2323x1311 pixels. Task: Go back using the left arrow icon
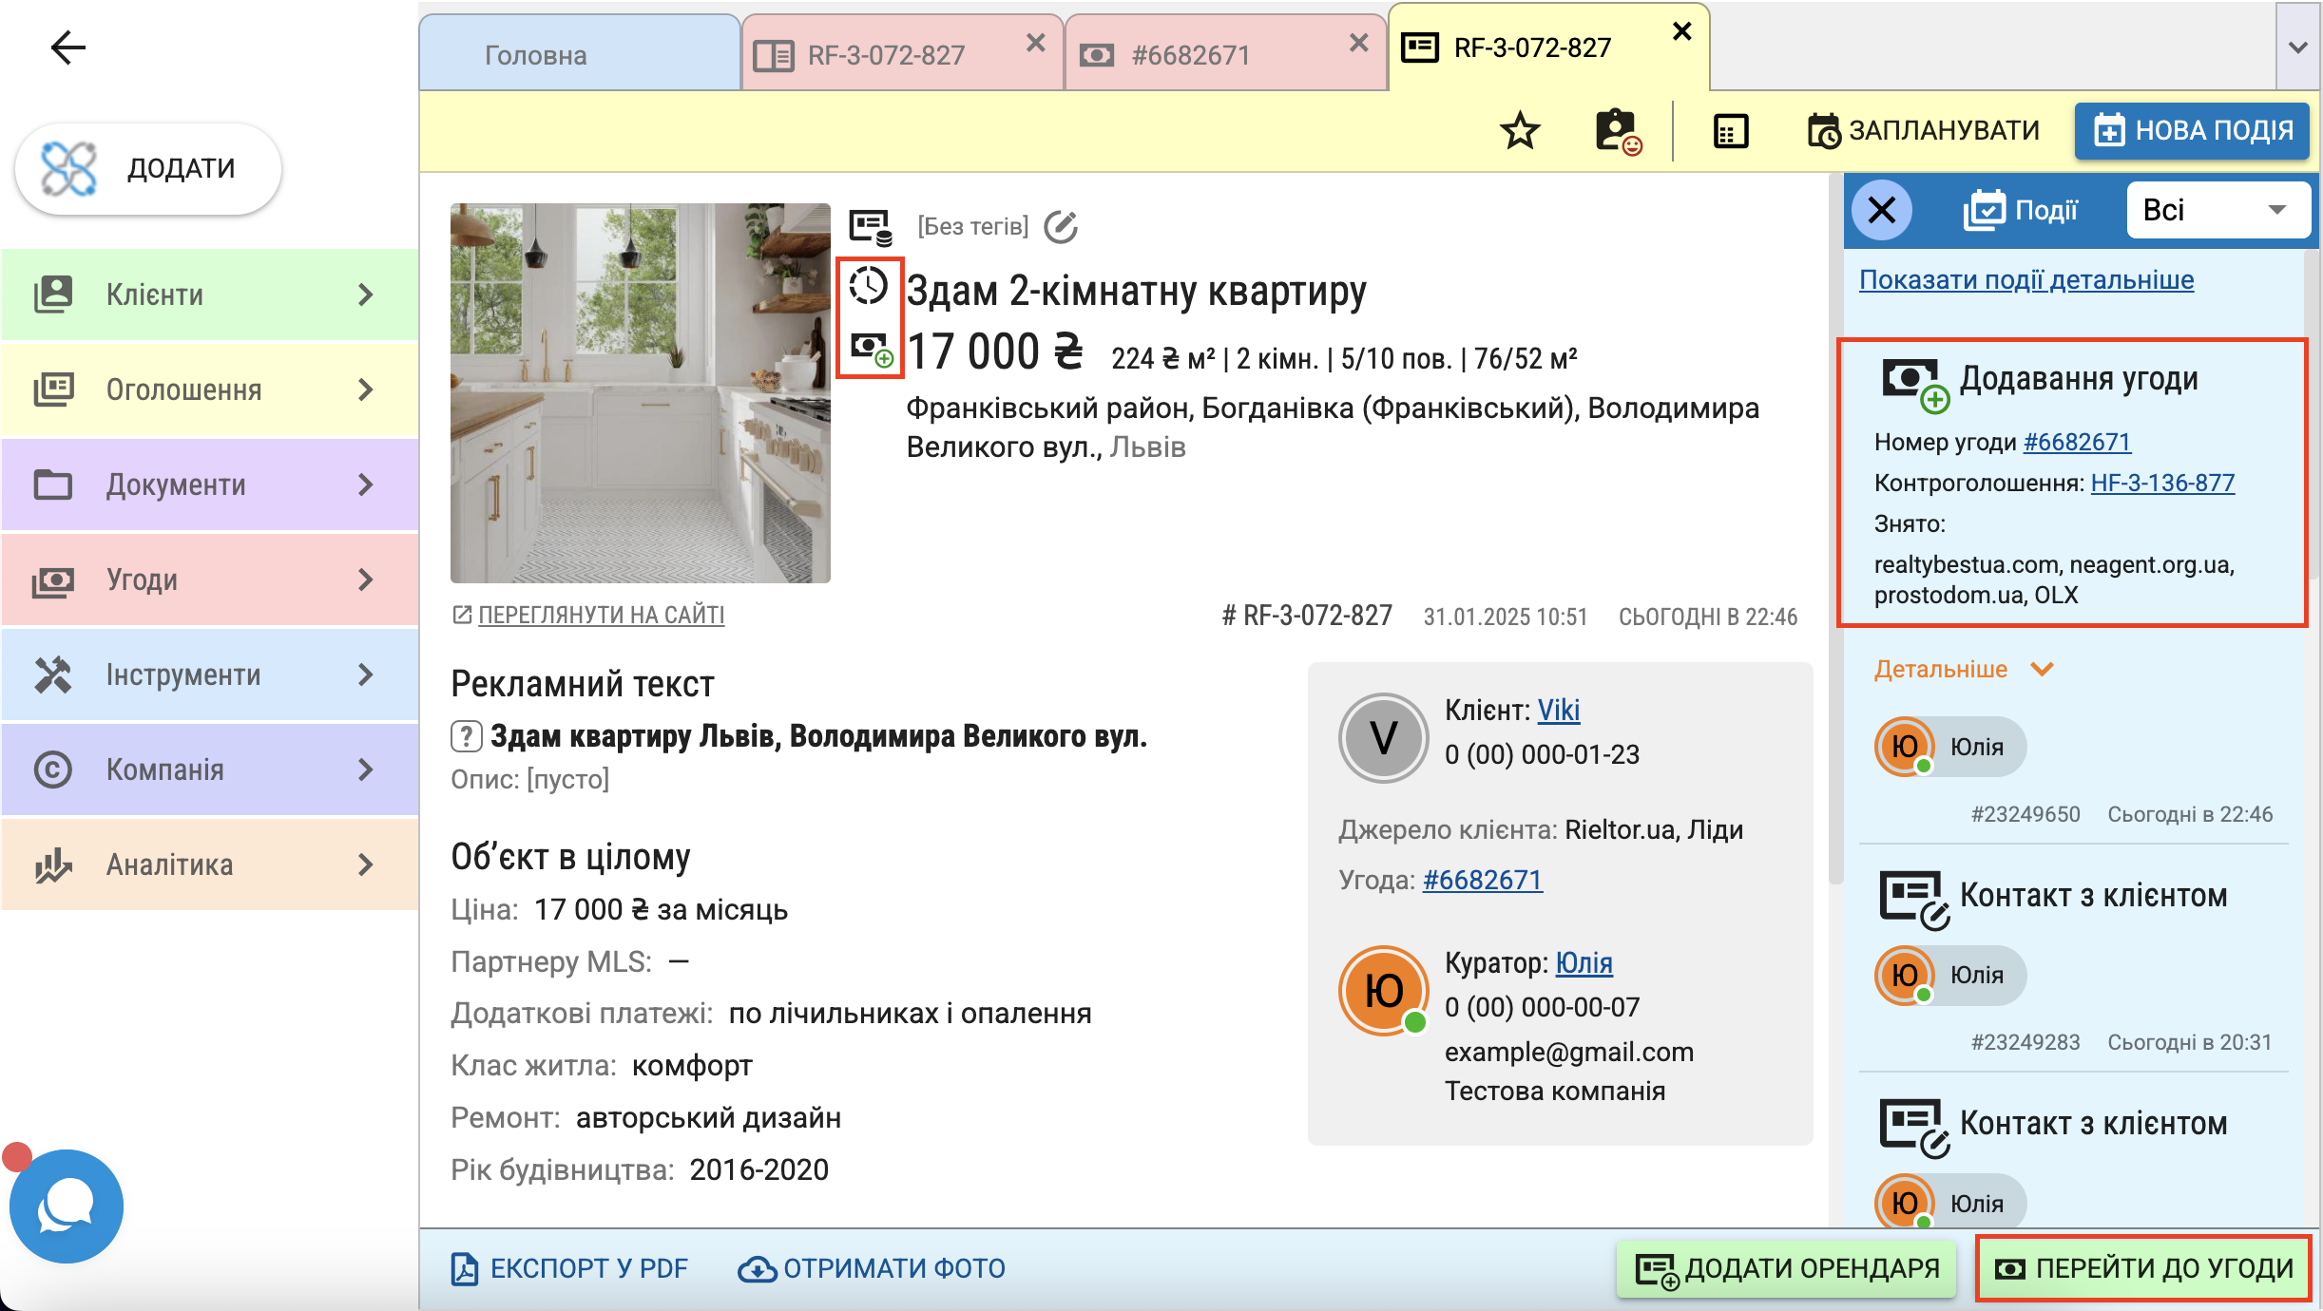click(68, 47)
